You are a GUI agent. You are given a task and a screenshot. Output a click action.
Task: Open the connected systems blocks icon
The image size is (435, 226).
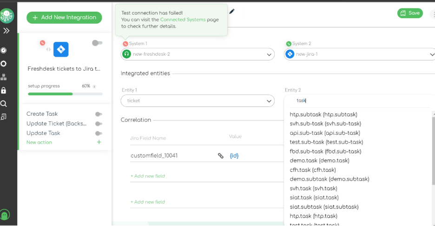tap(4, 77)
